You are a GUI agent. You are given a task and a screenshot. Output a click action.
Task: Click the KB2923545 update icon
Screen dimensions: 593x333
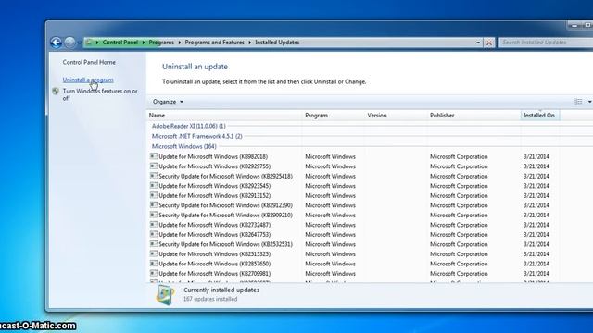pyautogui.click(x=154, y=186)
